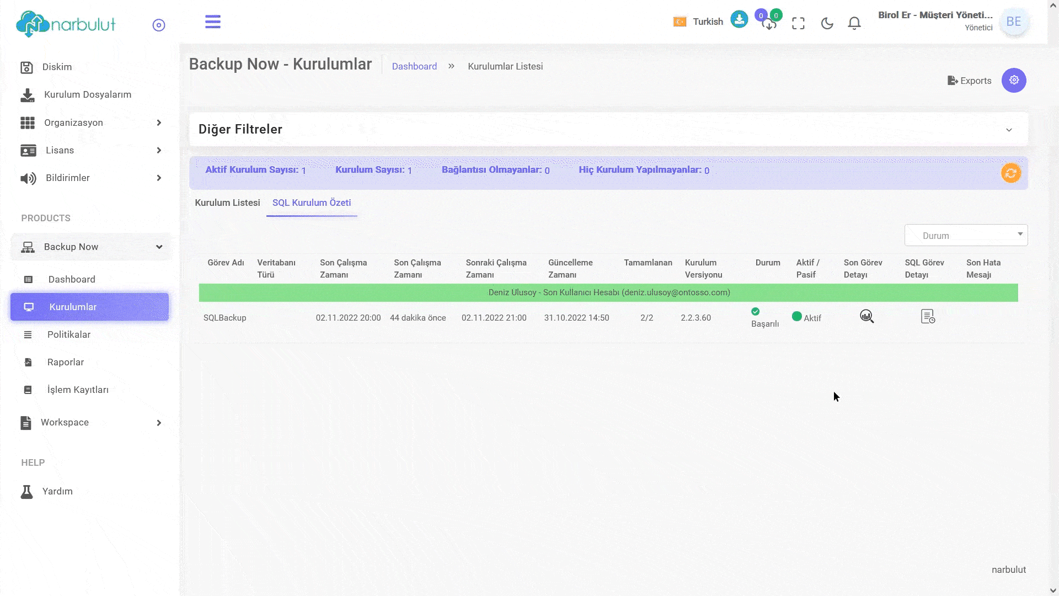This screenshot has width=1059, height=596.
Task: Click the Başarılı status check icon
Action: click(x=756, y=312)
